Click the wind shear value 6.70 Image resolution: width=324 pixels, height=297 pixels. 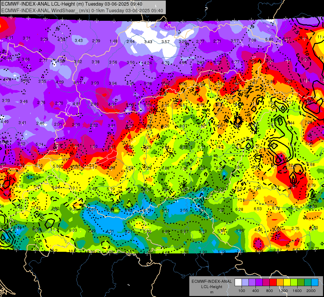pos(147,211)
